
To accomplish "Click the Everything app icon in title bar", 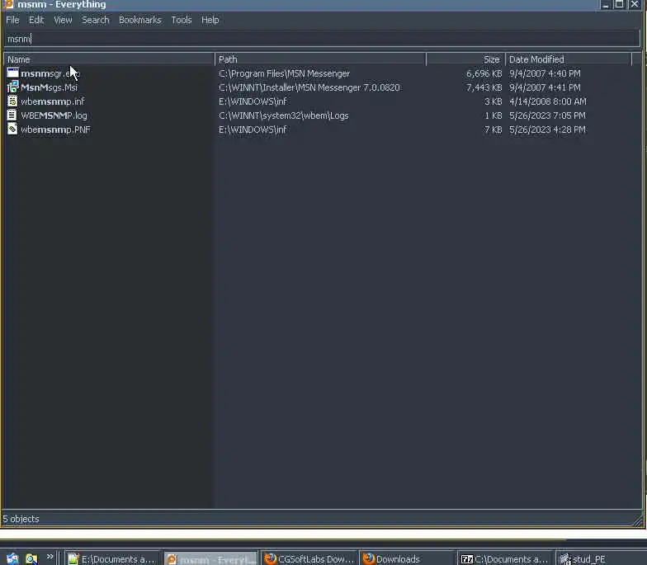I will [8, 5].
